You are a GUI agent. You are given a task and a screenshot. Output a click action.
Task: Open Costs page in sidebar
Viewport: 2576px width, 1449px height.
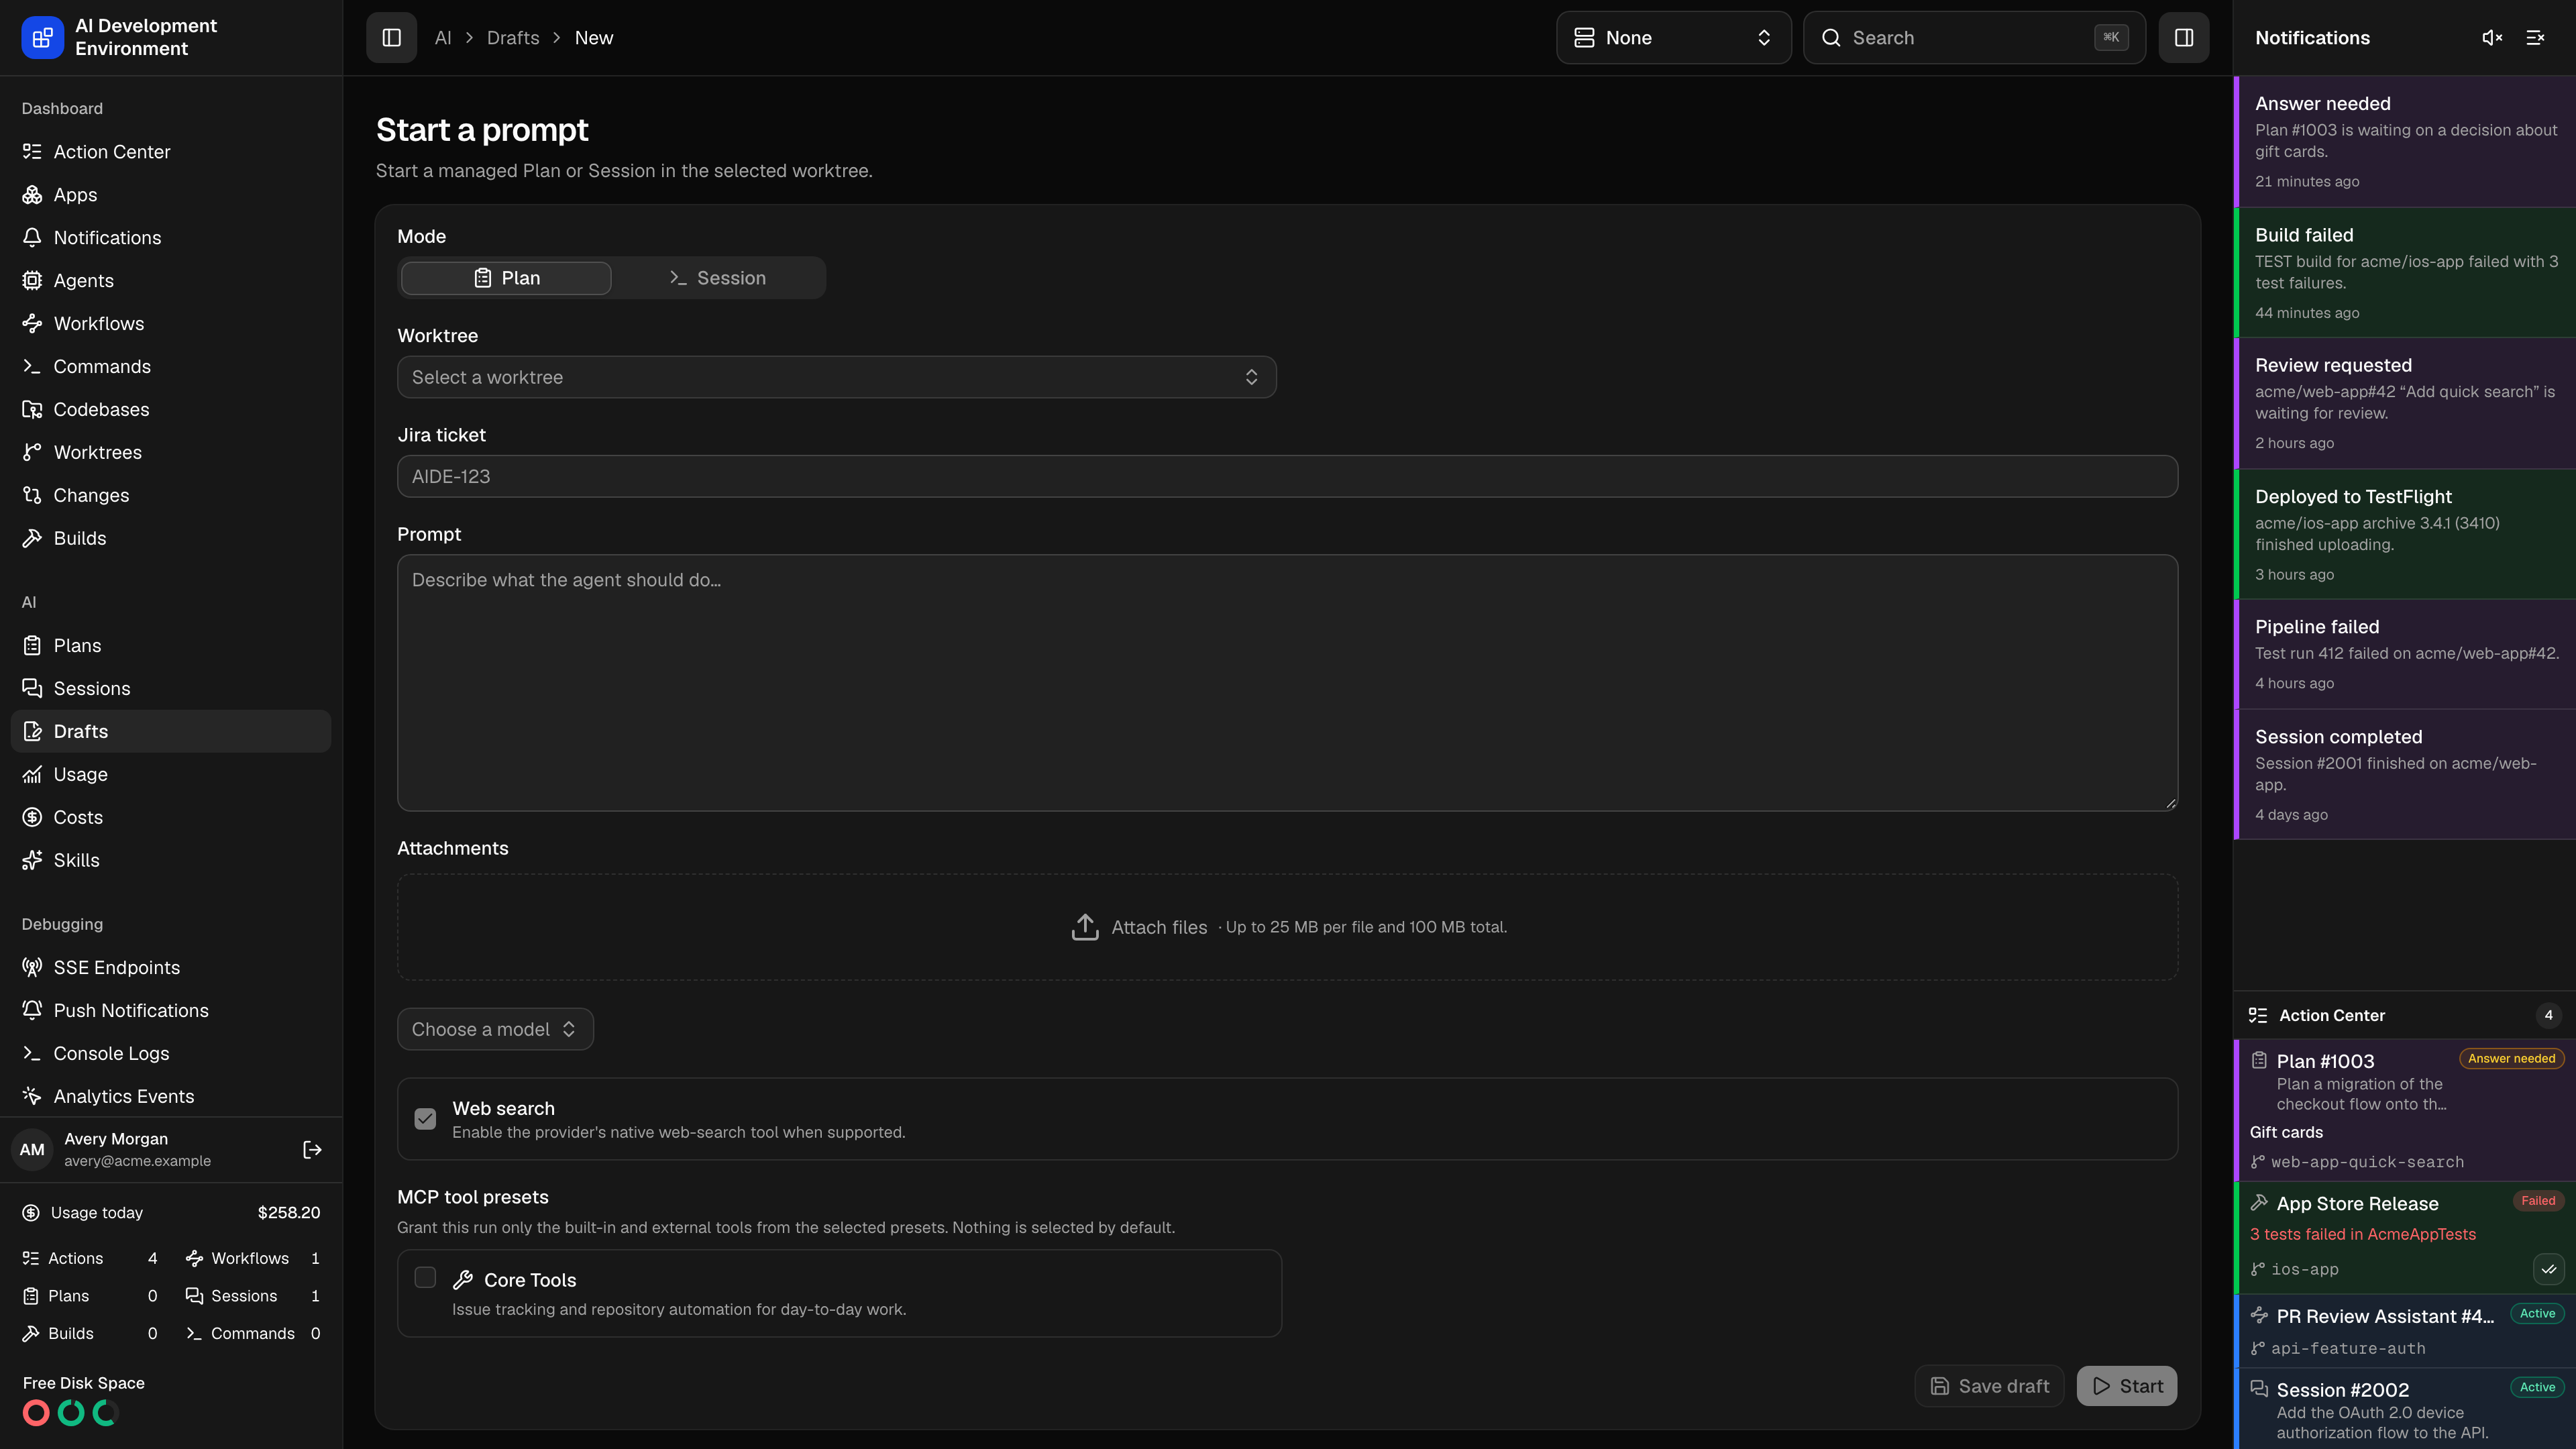(x=171, y=818)
